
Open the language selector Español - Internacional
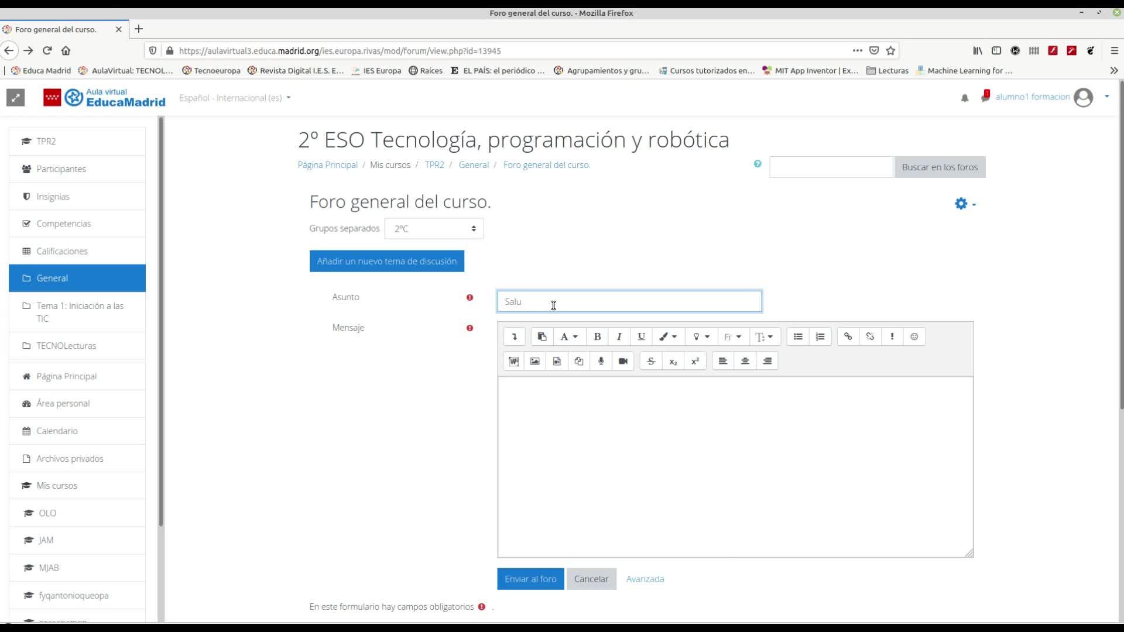tap(235, 98)
